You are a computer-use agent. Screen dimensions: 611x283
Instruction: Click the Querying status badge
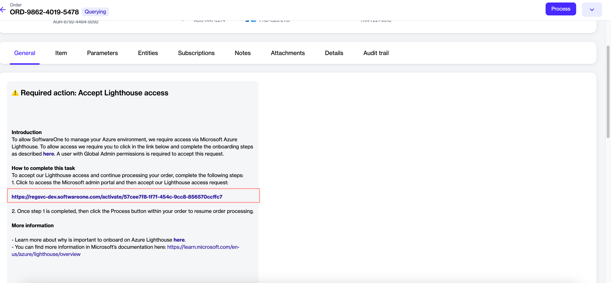click(x=95, y=12)
